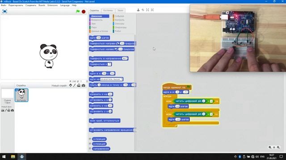This screenshot has width=286, height=160.
Task: Open the Edit menu
Action: 16,5
